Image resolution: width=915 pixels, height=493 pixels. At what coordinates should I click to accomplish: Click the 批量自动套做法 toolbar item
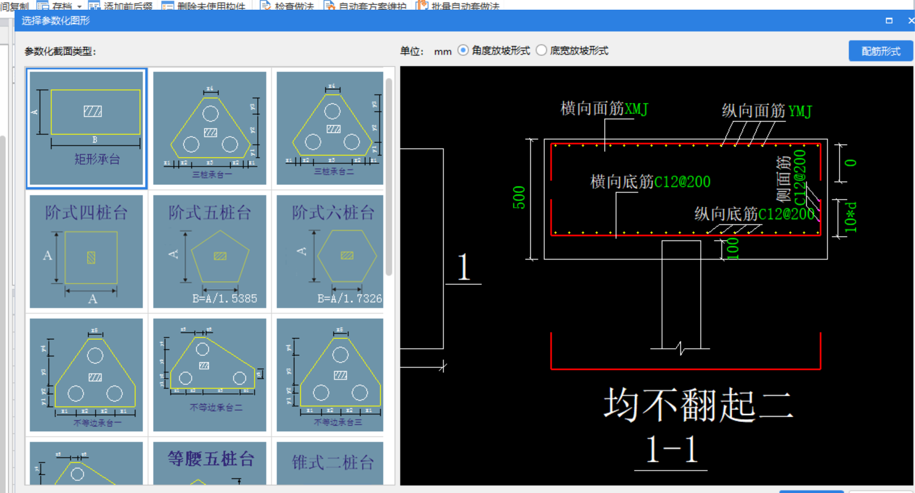pyautogui.click(x=458, y=6)
